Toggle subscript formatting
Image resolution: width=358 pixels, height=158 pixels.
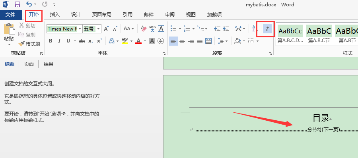91,41
